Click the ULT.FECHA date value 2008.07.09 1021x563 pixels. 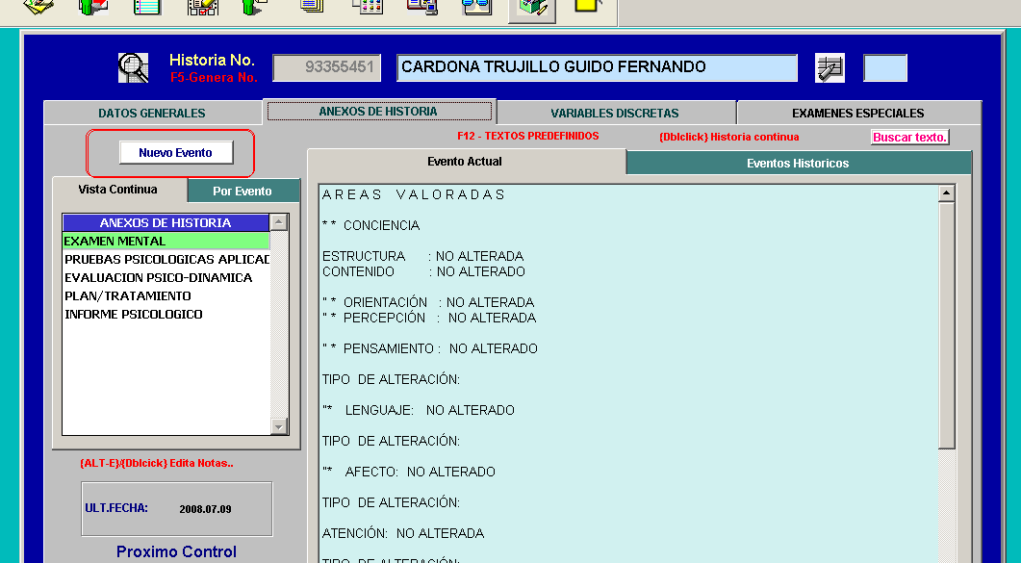tap(205, 509)
